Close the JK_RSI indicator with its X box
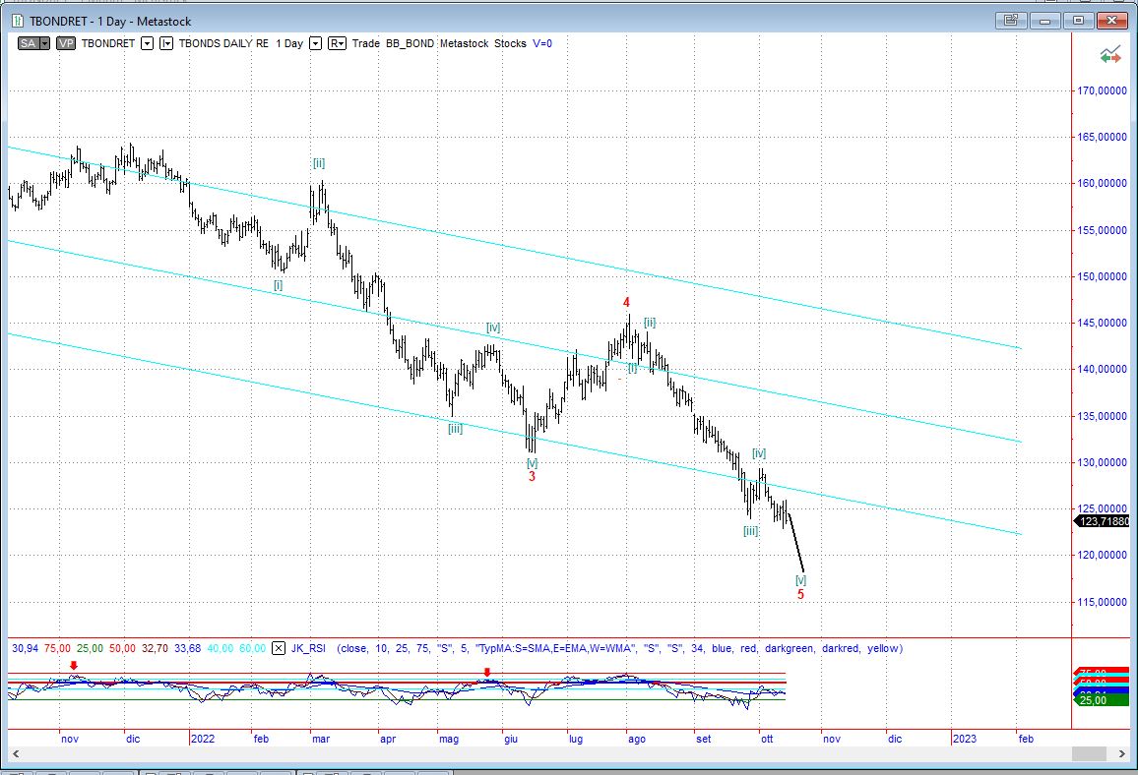1138x775 pixels. point(279,648)
